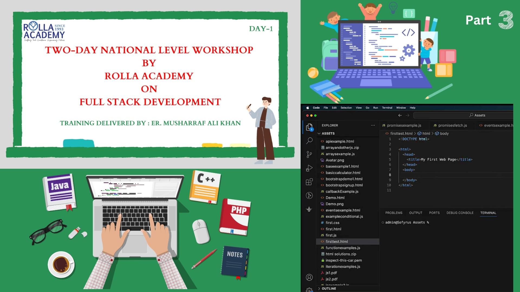Open Explorer more actions ellipsis
520x292 pixels.
tap(373, 125)
